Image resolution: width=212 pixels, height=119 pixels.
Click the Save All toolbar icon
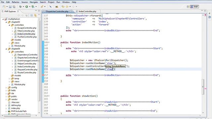pos(14,7)
